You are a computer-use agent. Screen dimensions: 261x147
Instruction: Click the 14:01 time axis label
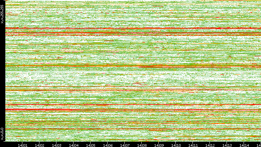22,145
